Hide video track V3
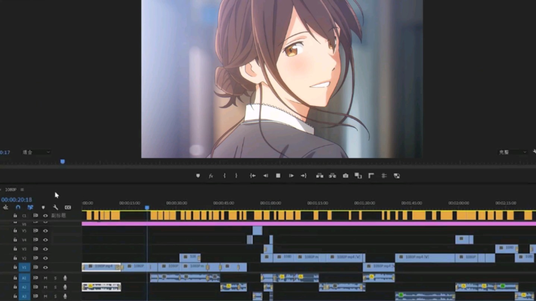The image size is (536, 301). pyautogui.click(x=45, y=249)
